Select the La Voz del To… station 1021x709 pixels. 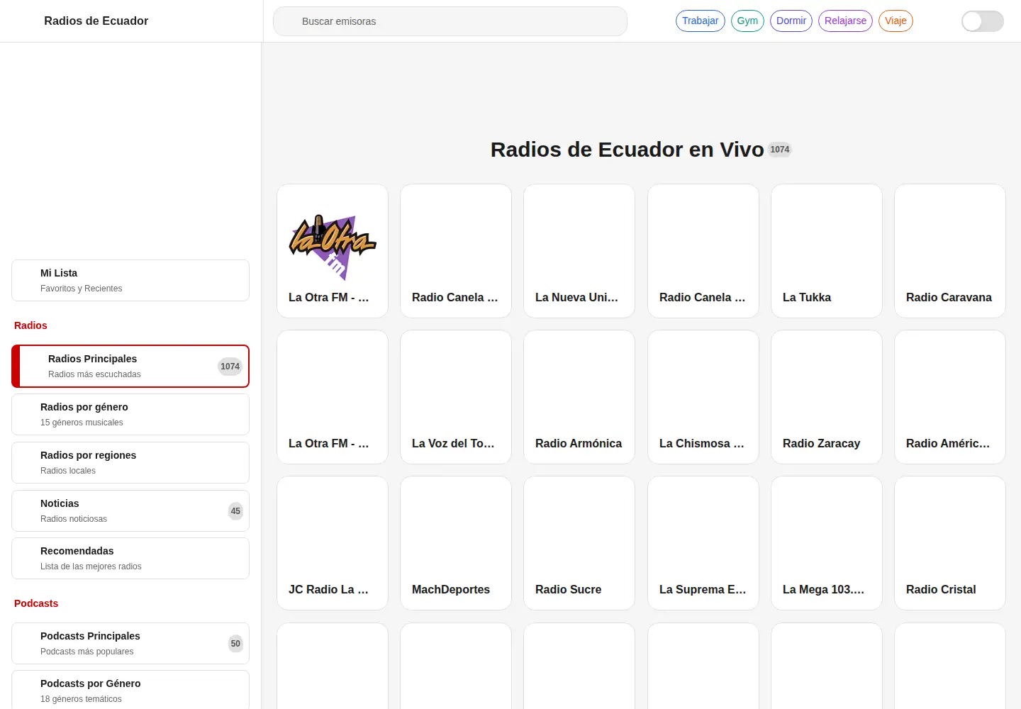[x=456, y=397]
